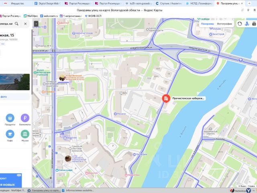Viewport: 257px width, 193px height.
Task: Click the RuDesktop tray icon
Action: pos(232,191)
